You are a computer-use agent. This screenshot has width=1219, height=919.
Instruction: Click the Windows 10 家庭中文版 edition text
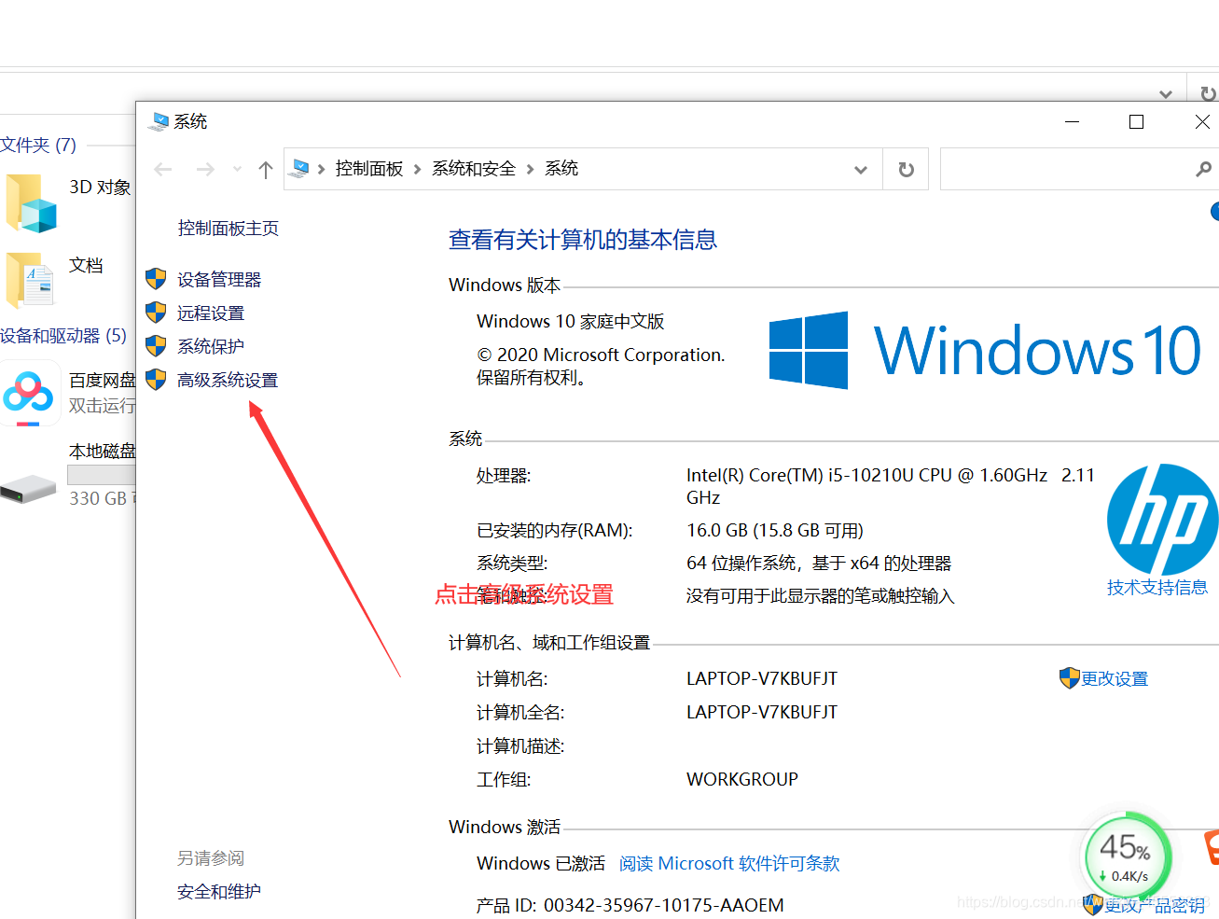pos(571,322)
